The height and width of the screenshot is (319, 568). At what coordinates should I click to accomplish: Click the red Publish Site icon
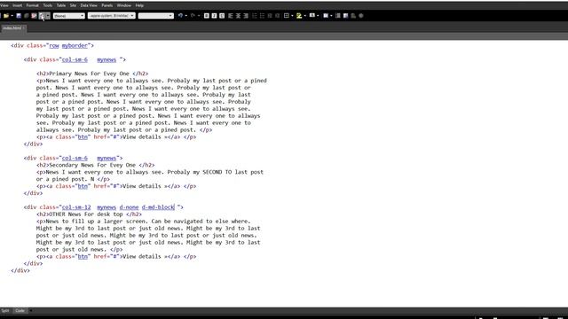(x=34, y=16)
